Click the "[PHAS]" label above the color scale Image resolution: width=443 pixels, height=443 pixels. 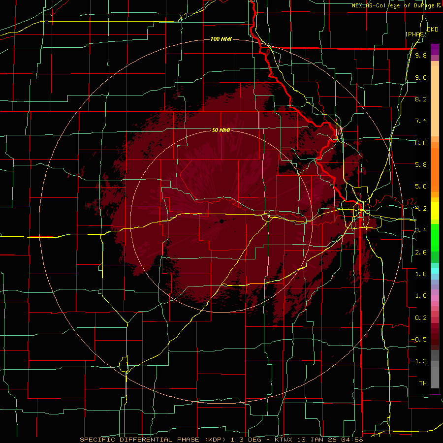point(416,34)
